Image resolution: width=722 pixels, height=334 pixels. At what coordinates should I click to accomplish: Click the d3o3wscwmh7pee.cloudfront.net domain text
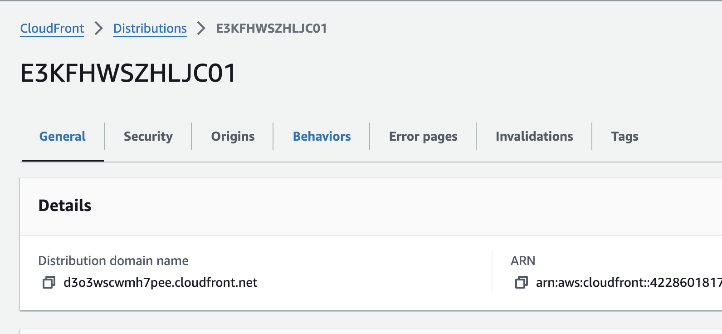(161, 283)
